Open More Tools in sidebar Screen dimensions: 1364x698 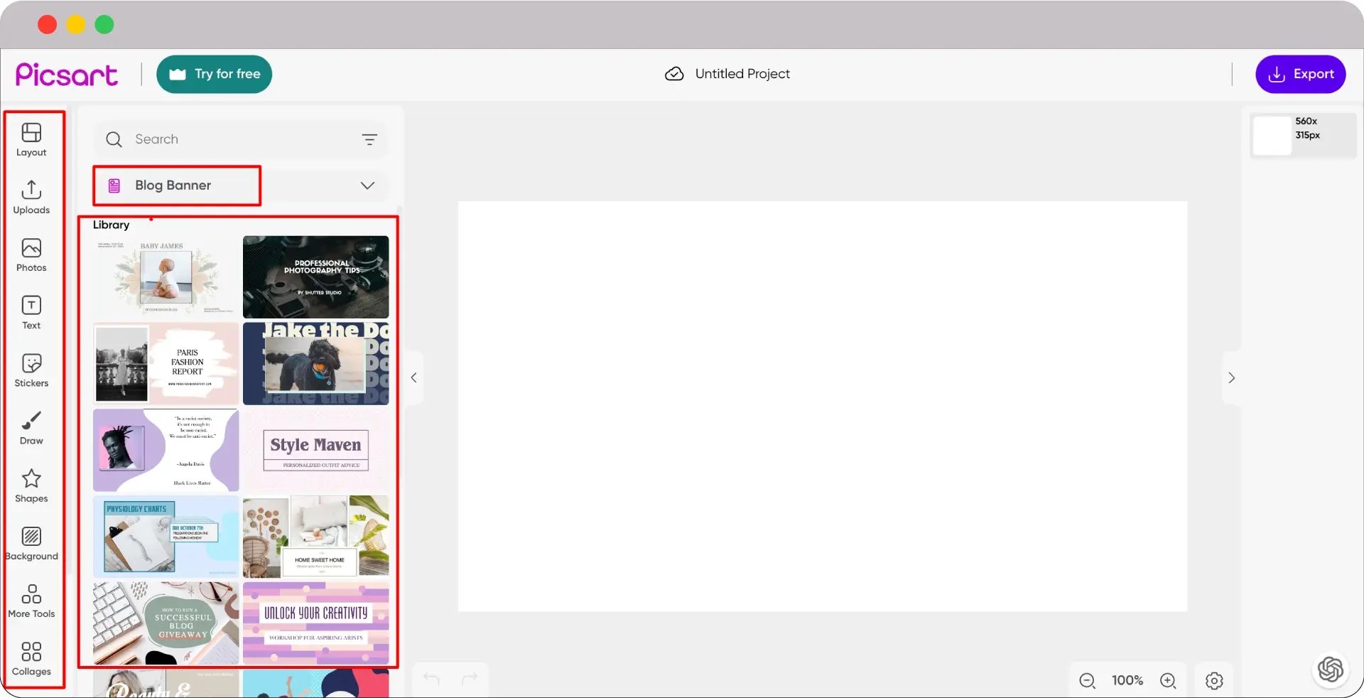coord(31,601)
